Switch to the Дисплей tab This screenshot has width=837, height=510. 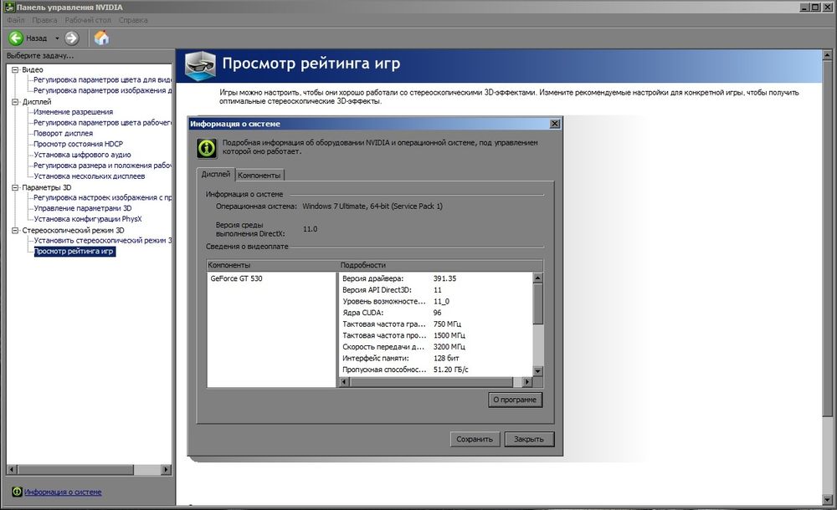pyautogui.click(x=215, y=175)
